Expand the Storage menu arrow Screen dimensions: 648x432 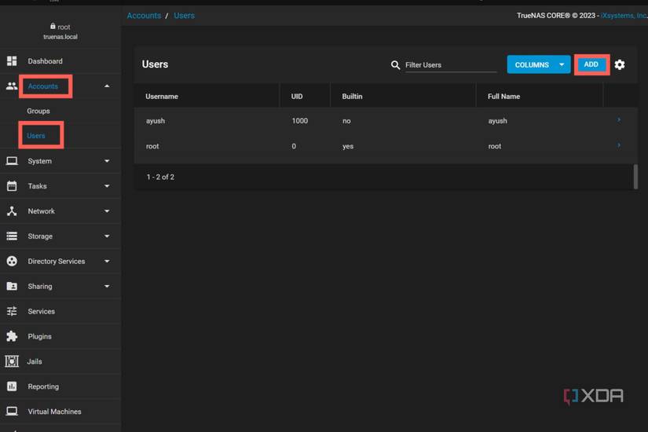click(107, 236)
